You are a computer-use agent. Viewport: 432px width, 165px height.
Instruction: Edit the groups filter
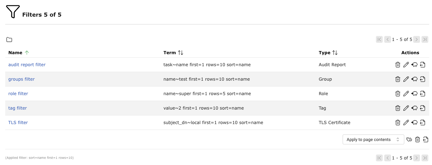(x=406, y=79)
